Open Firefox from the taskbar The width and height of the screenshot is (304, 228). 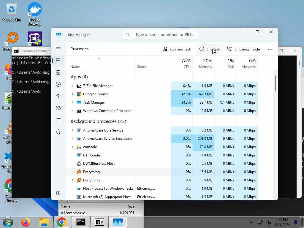click(x=26, y=222)
